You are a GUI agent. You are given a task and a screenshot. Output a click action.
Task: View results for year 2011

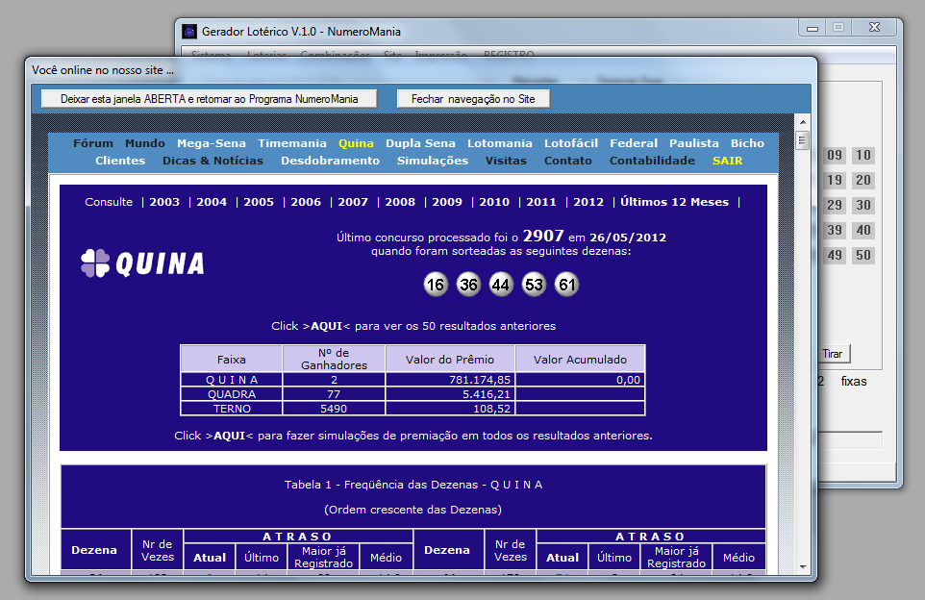point(541,202)
